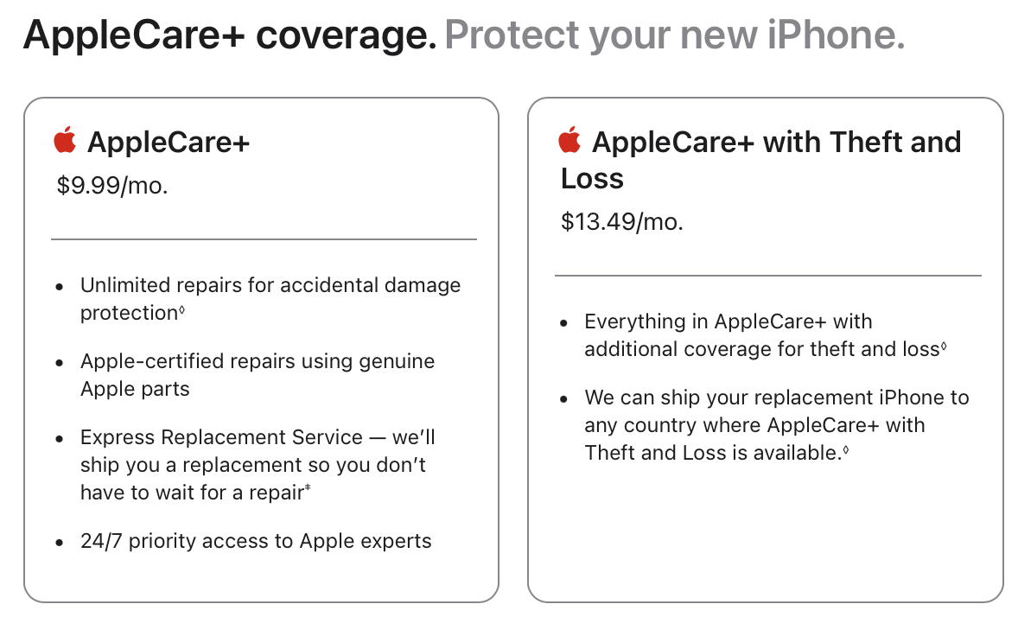Screen dimensions: 1018x636
Task: Open footnote after 'theft and loss' coverage
Action: (944, 346)
